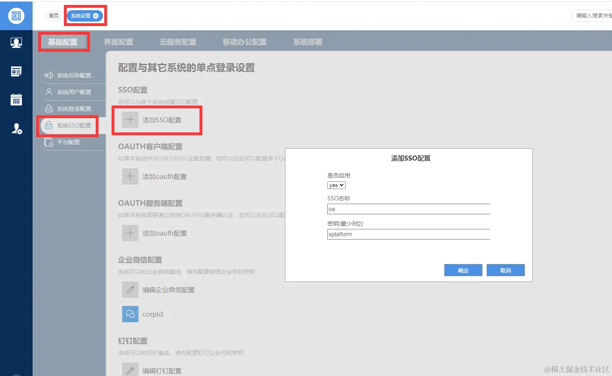The height and width of the screenshot is (376, 612).
Task: Click 添加oauth配置 under OAUTH客户端配置
Action: pyautogui.click(x=165, y=177)
